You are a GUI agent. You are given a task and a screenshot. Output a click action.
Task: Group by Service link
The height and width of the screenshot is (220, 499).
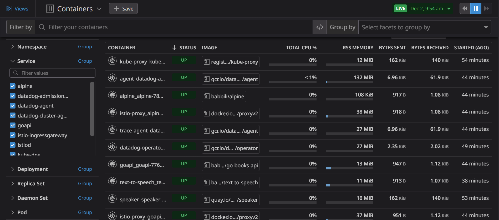pos(85,61)
